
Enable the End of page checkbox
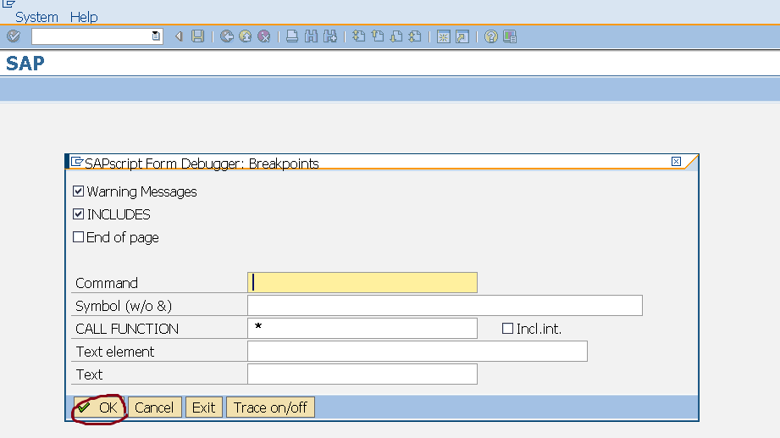[x=78, y=237]
